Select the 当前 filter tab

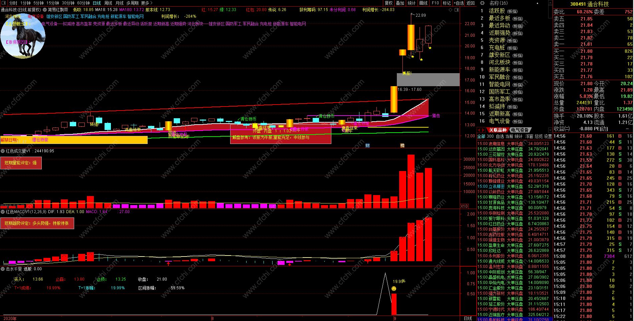509,136
